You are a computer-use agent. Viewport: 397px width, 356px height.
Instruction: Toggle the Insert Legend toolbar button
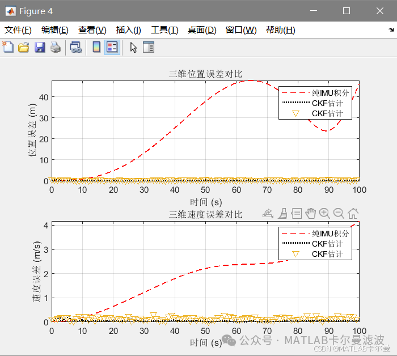[x=112, y=47]
